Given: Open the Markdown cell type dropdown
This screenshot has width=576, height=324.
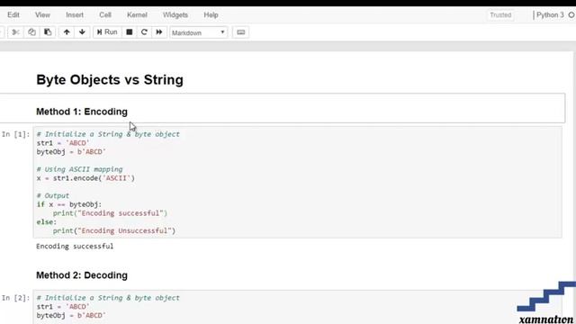Looking at the screenshot, I should click(x=198, y=32).
